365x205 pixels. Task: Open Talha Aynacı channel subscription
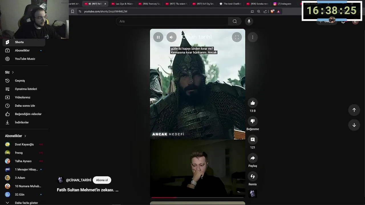24,161
